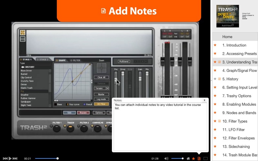Click the star beside 9. Nodes and Bands
The image size is (258, 161).
tap(215, 112)
